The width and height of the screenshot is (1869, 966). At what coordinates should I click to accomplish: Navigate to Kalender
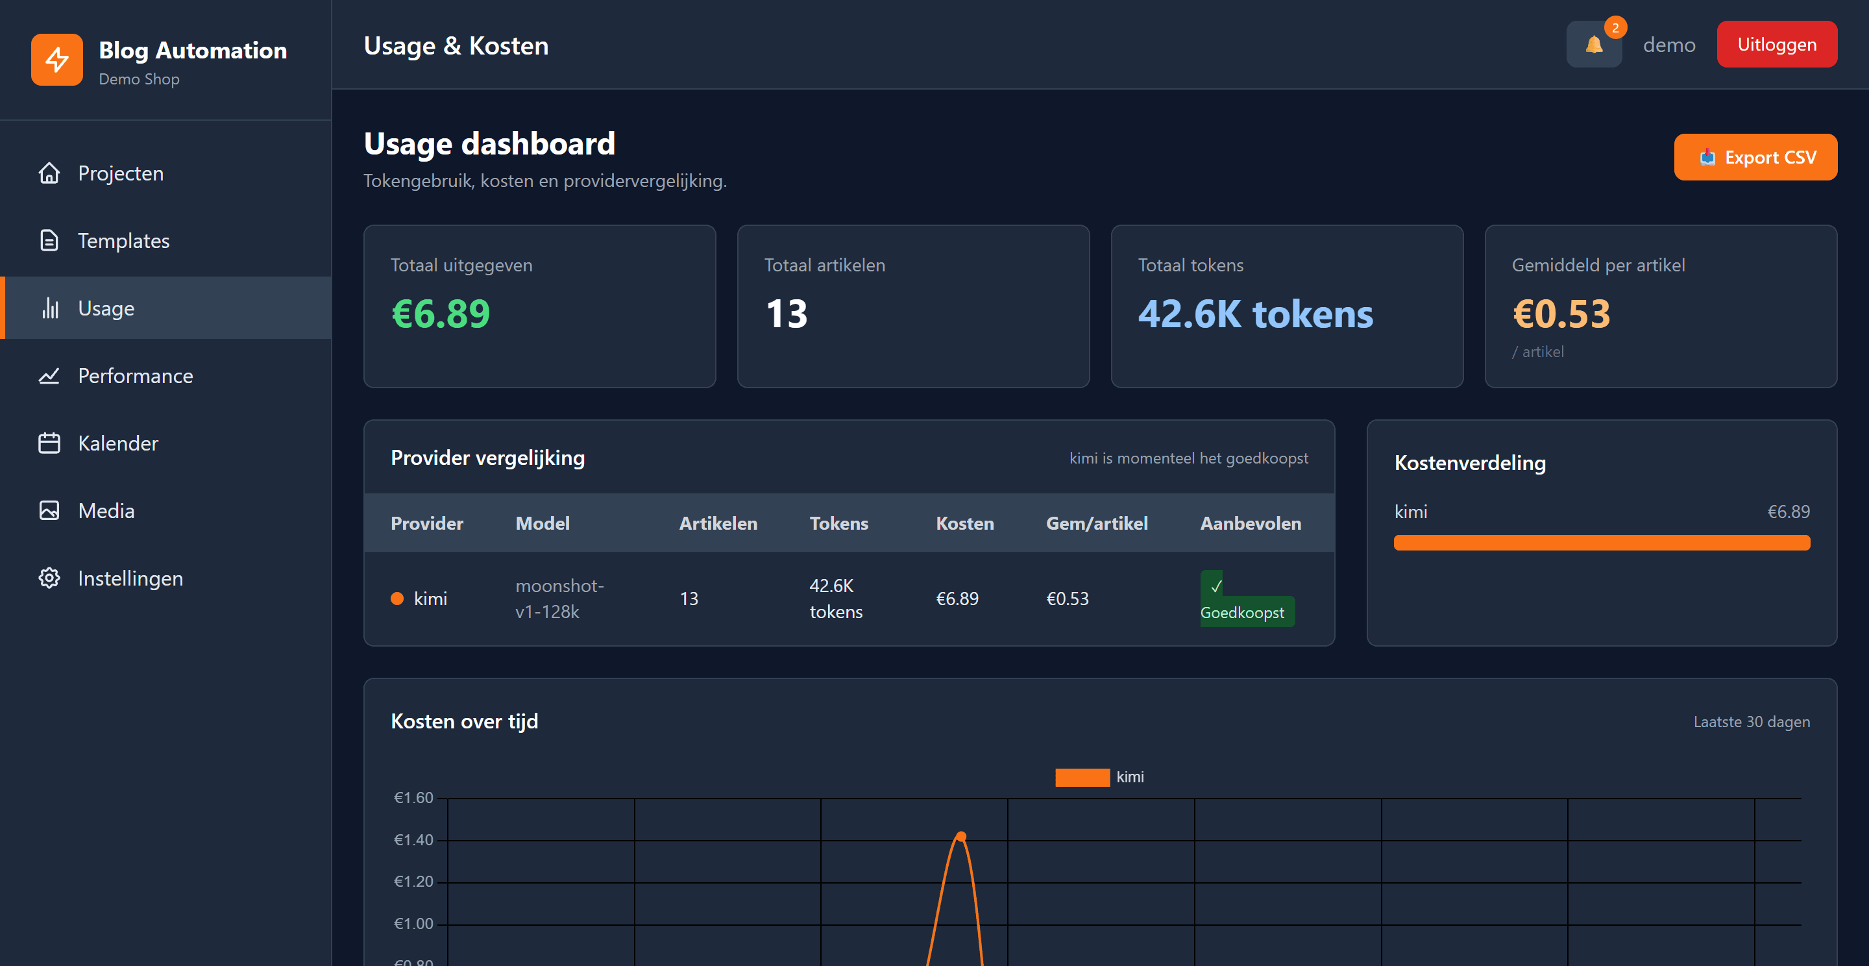click(165, 443)
